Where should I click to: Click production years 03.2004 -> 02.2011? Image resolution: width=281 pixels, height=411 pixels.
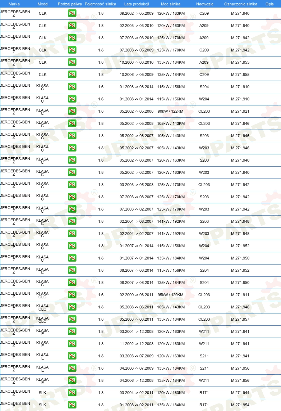pyautogui.click(x=137, y=392)
